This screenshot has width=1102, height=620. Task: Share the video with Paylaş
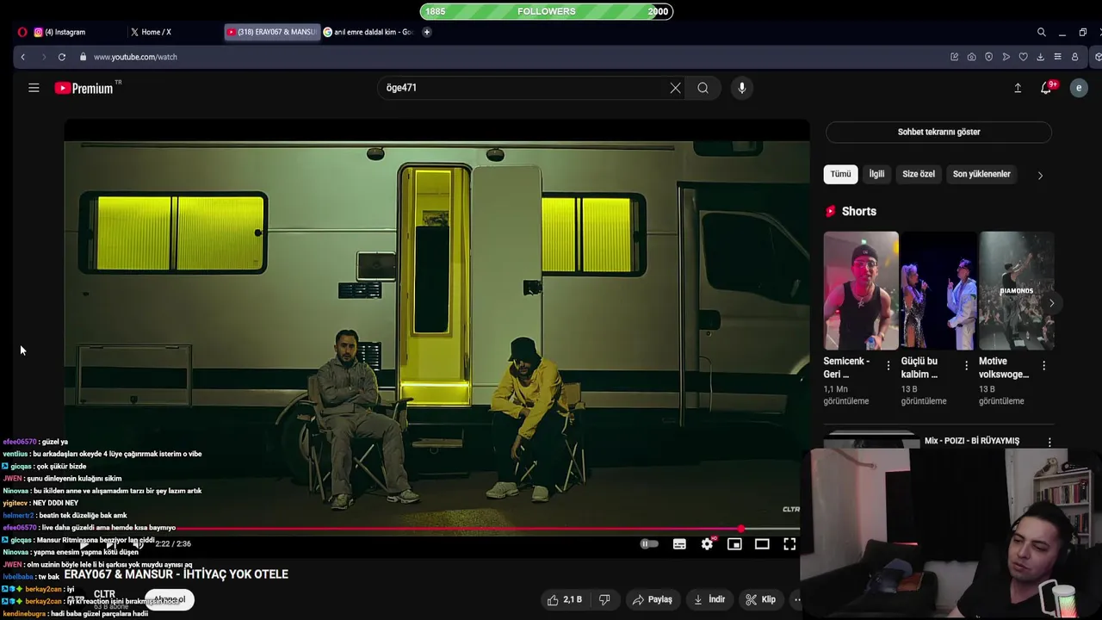(653, 599)
